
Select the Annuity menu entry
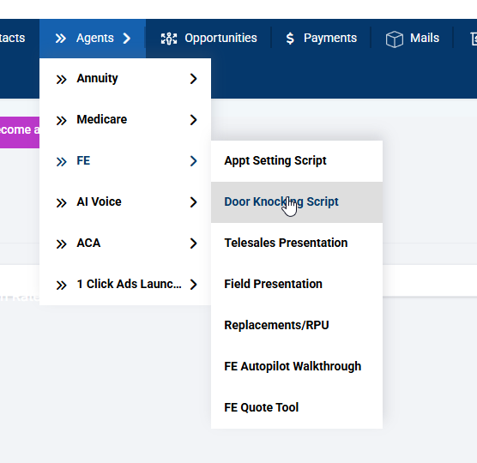125,79
